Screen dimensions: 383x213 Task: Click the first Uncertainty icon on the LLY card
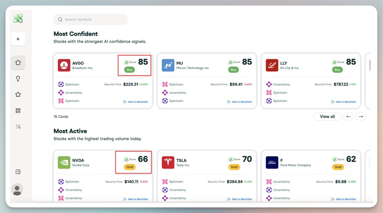tap(269, 84)
